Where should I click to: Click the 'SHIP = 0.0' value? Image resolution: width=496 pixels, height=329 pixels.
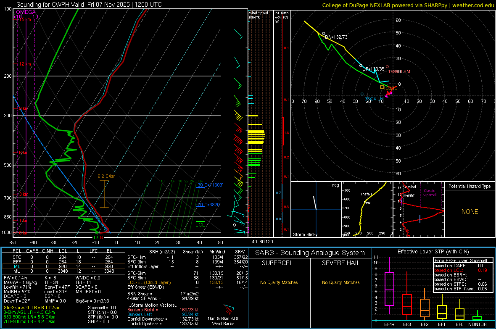98,321
